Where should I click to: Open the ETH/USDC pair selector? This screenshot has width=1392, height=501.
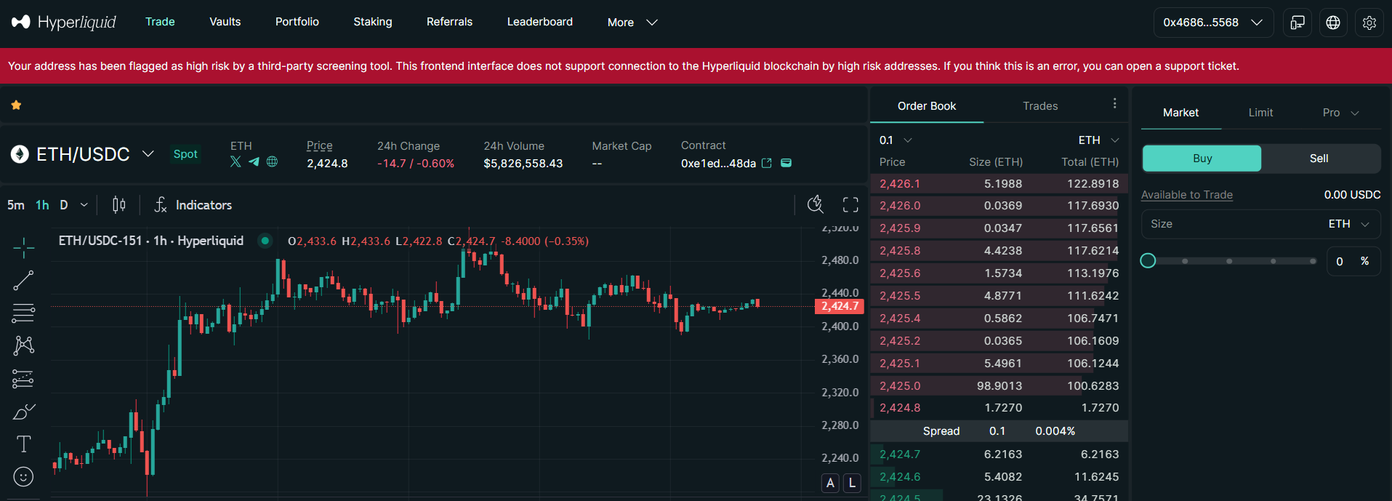click(x=82, y=154)
